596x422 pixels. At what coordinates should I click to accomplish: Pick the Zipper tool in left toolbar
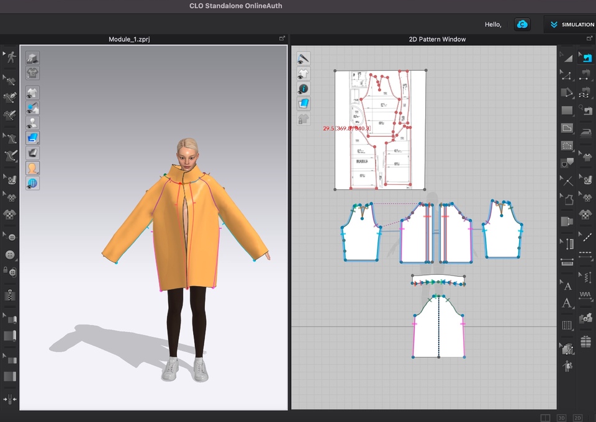click(10, 295)
